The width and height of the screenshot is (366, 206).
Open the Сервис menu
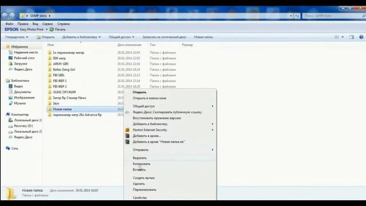pyautogui.click(x=47, y=24)
